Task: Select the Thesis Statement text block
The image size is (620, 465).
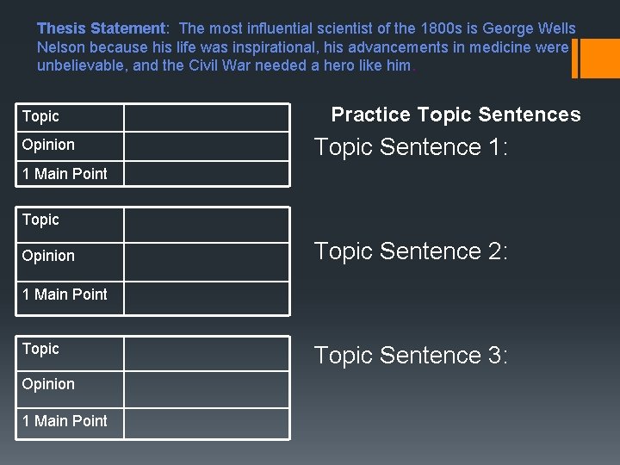Action: 306,46
